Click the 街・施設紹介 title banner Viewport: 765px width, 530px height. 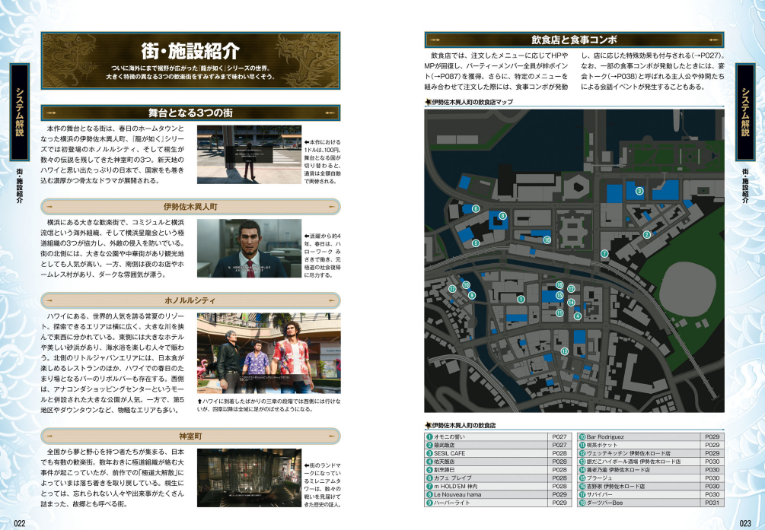pyautogui.click(x=191, y=61)
